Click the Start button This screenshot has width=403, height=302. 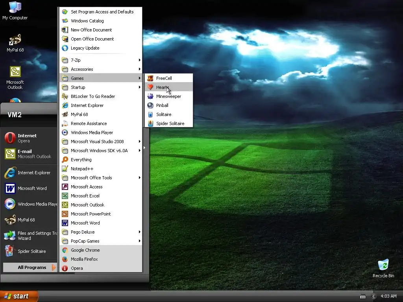[19, 296]
